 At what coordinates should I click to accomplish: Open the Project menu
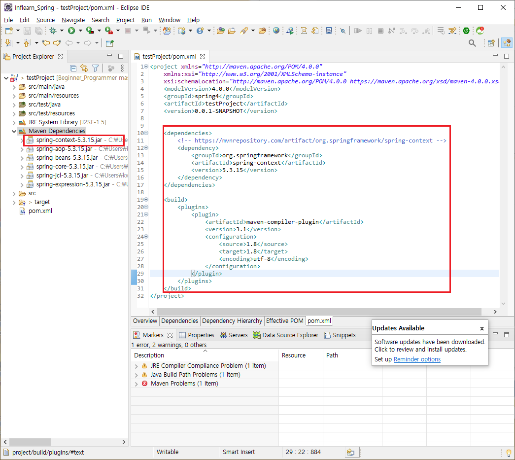[x=125, y=20]
